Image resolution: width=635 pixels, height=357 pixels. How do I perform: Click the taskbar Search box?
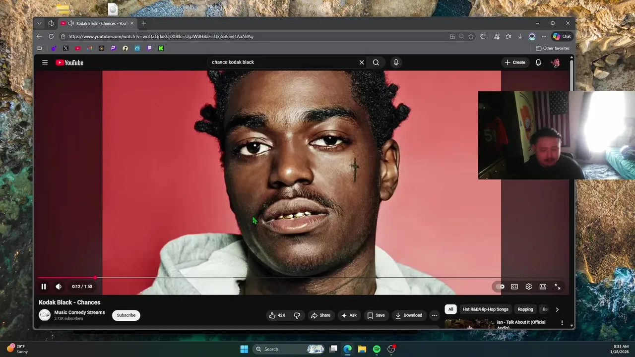[x=289, y=349]
